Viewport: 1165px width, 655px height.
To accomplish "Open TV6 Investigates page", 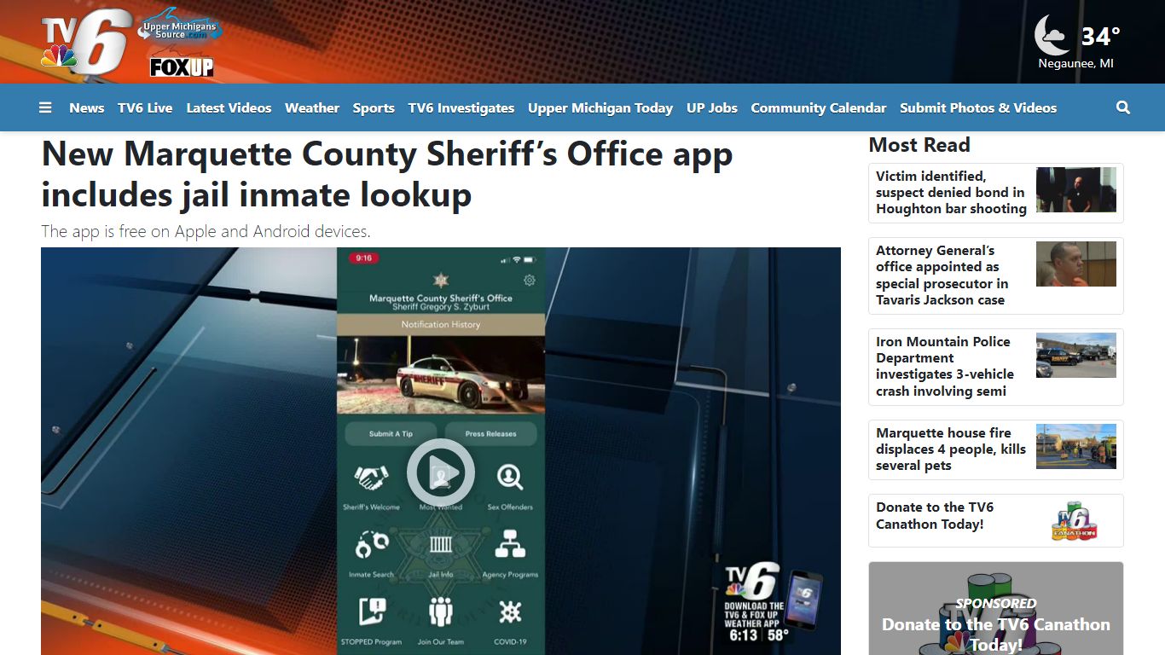I will (x=461, y=107).
